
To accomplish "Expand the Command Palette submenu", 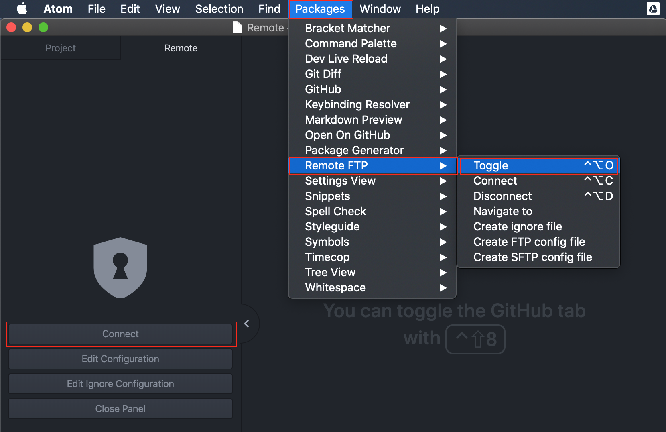I will point(372,43).
